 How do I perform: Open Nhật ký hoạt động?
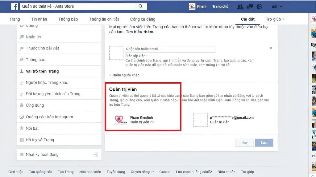click(x=59, y=155)
